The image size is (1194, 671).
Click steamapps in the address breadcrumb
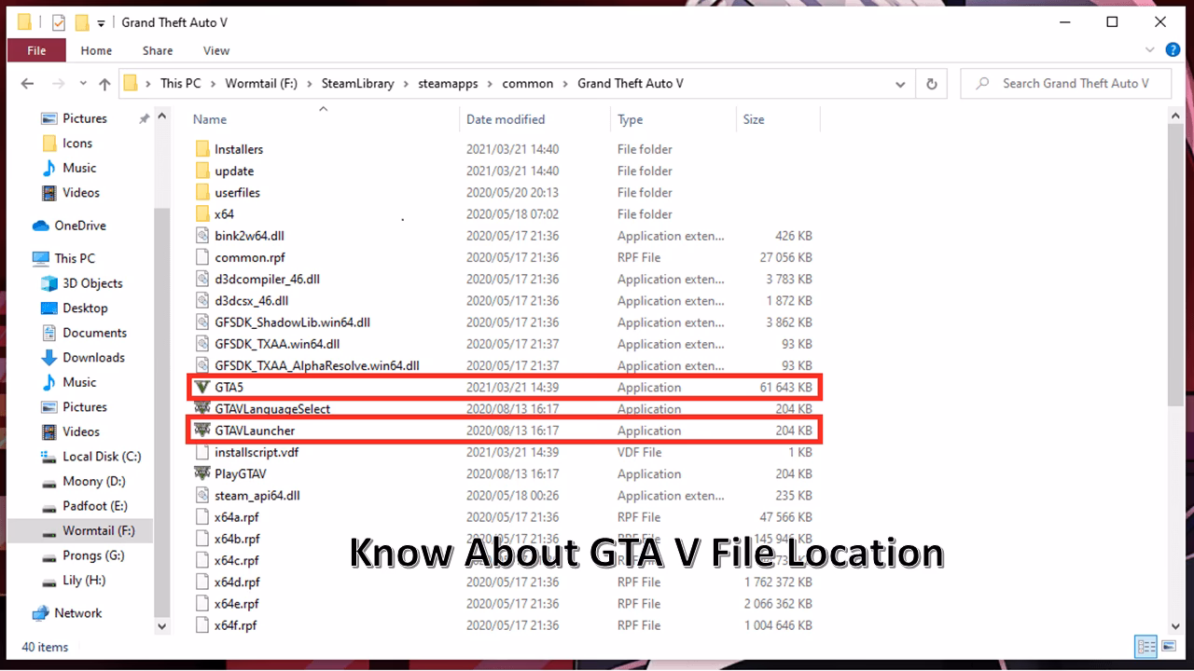pyautogui.click(x=448, y=84)
